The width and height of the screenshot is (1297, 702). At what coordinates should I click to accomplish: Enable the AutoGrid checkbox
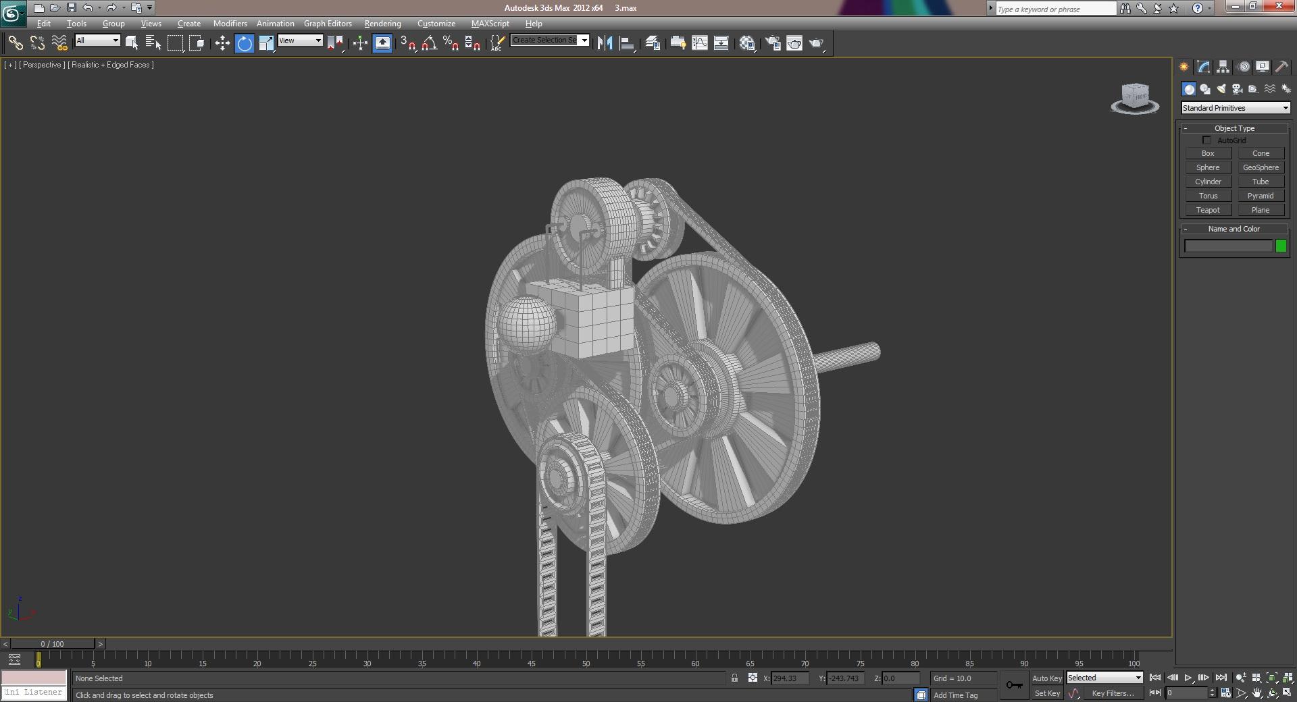click(x=1206, y=140)
